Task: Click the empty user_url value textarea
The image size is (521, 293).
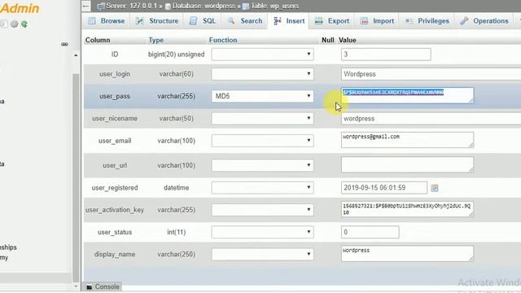Action: coord(407,164)
